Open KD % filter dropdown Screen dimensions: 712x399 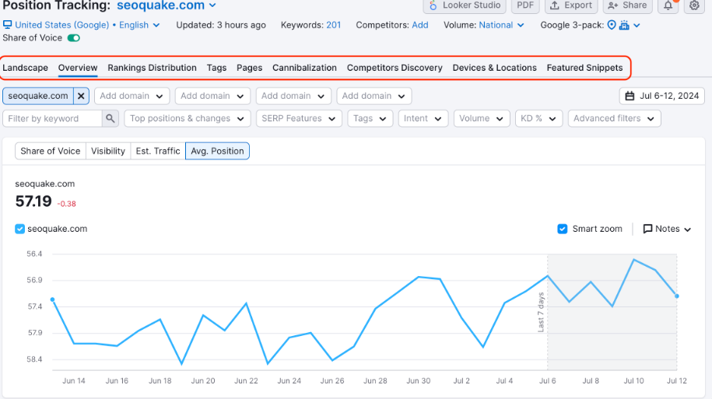(x=539, y=118)
